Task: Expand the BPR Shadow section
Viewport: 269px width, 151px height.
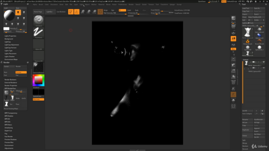Action: click(x=9, y=116)
